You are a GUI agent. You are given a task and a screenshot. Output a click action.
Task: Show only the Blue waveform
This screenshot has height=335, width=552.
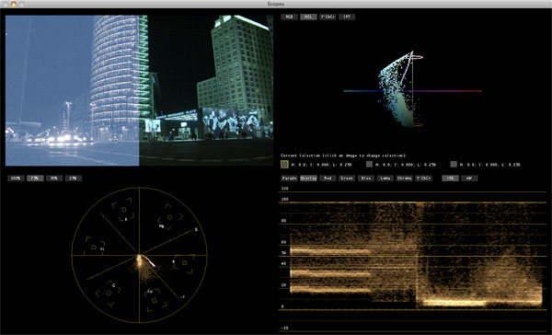pos(365,179)
